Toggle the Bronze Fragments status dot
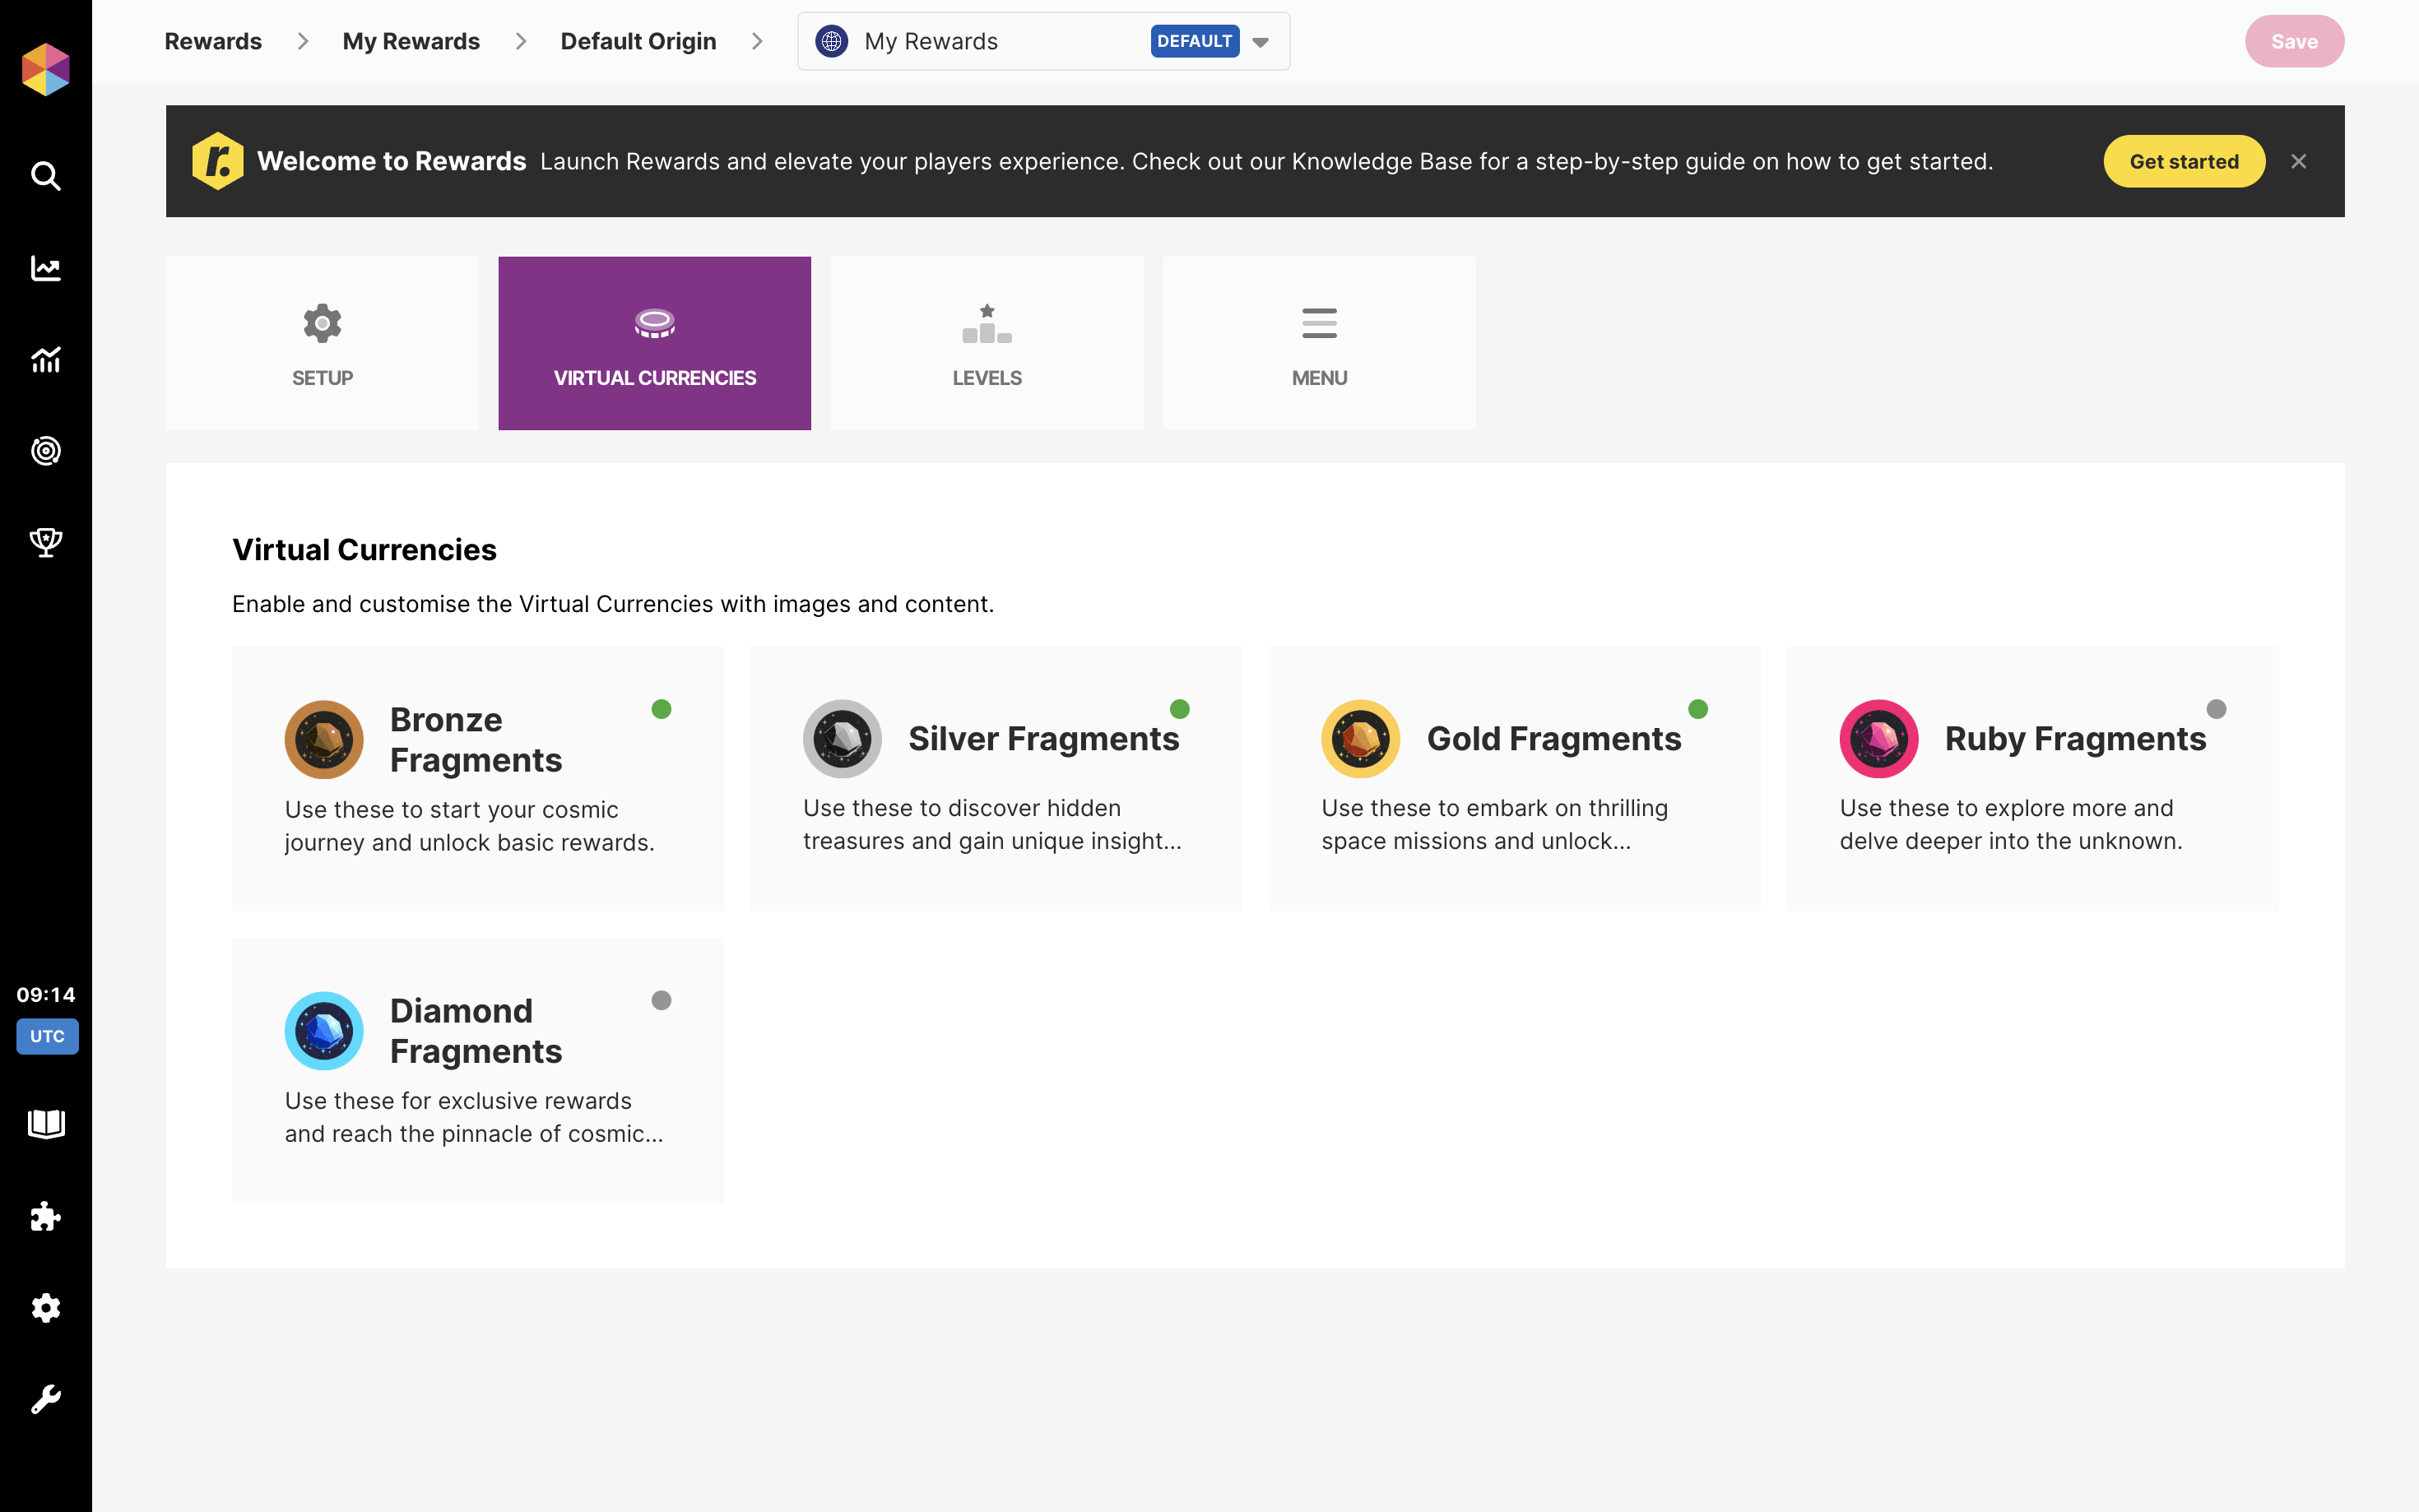This screenshot has height=1512, width=2419. [661, 709]
